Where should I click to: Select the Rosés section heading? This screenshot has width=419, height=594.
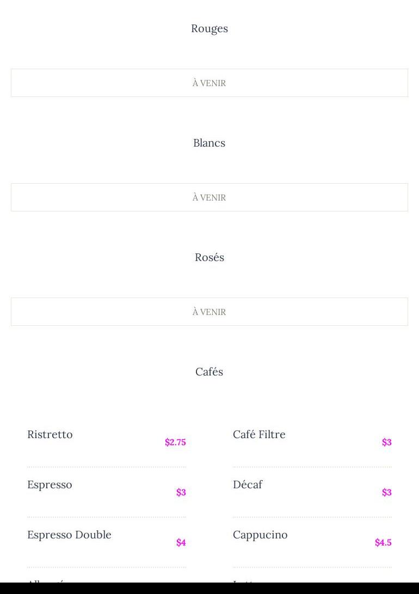[x=209, y=257]
